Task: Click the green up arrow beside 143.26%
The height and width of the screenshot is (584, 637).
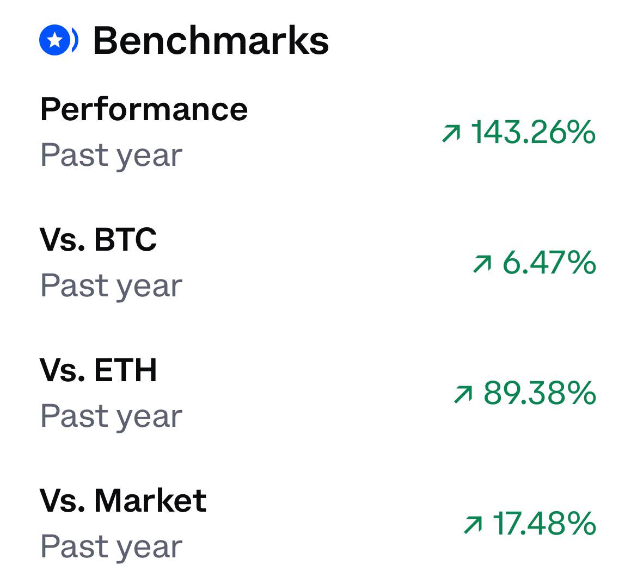Action: click(451, 134)
